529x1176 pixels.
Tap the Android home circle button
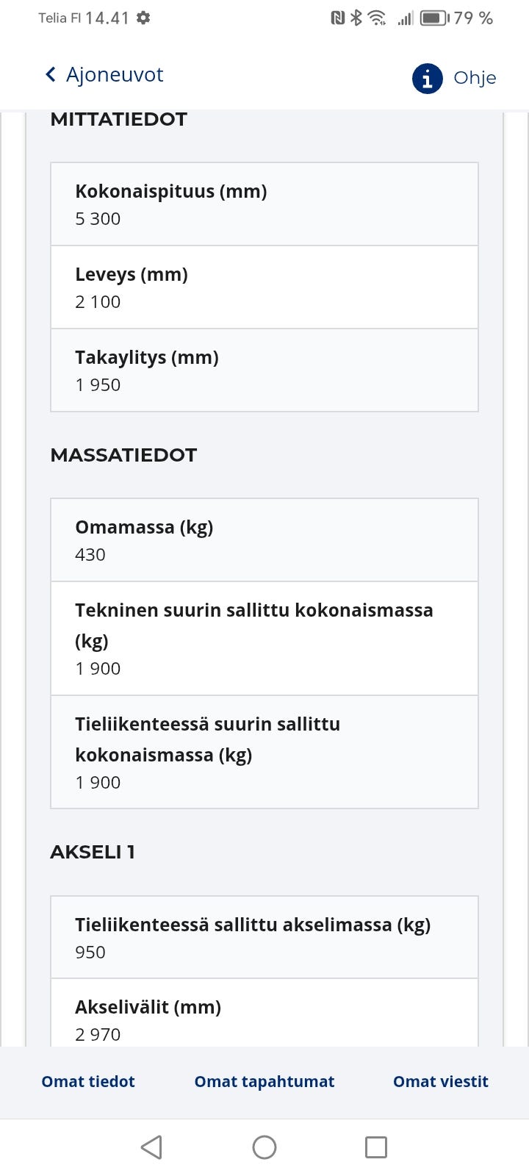pos(264,1147)
